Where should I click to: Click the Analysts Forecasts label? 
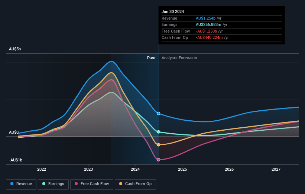point(179,58)
